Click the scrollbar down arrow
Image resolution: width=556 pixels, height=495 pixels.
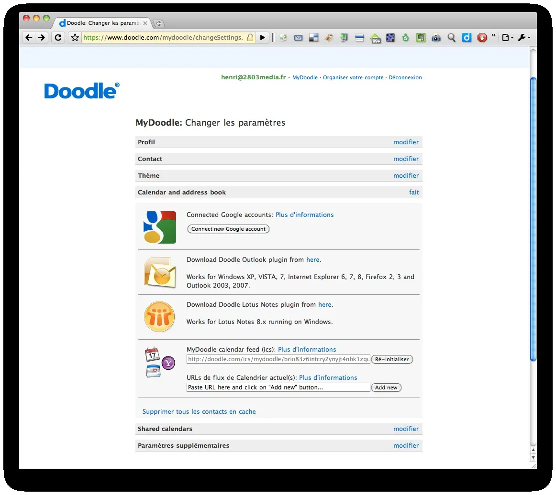pyautogui.click(x=533, y=457)
